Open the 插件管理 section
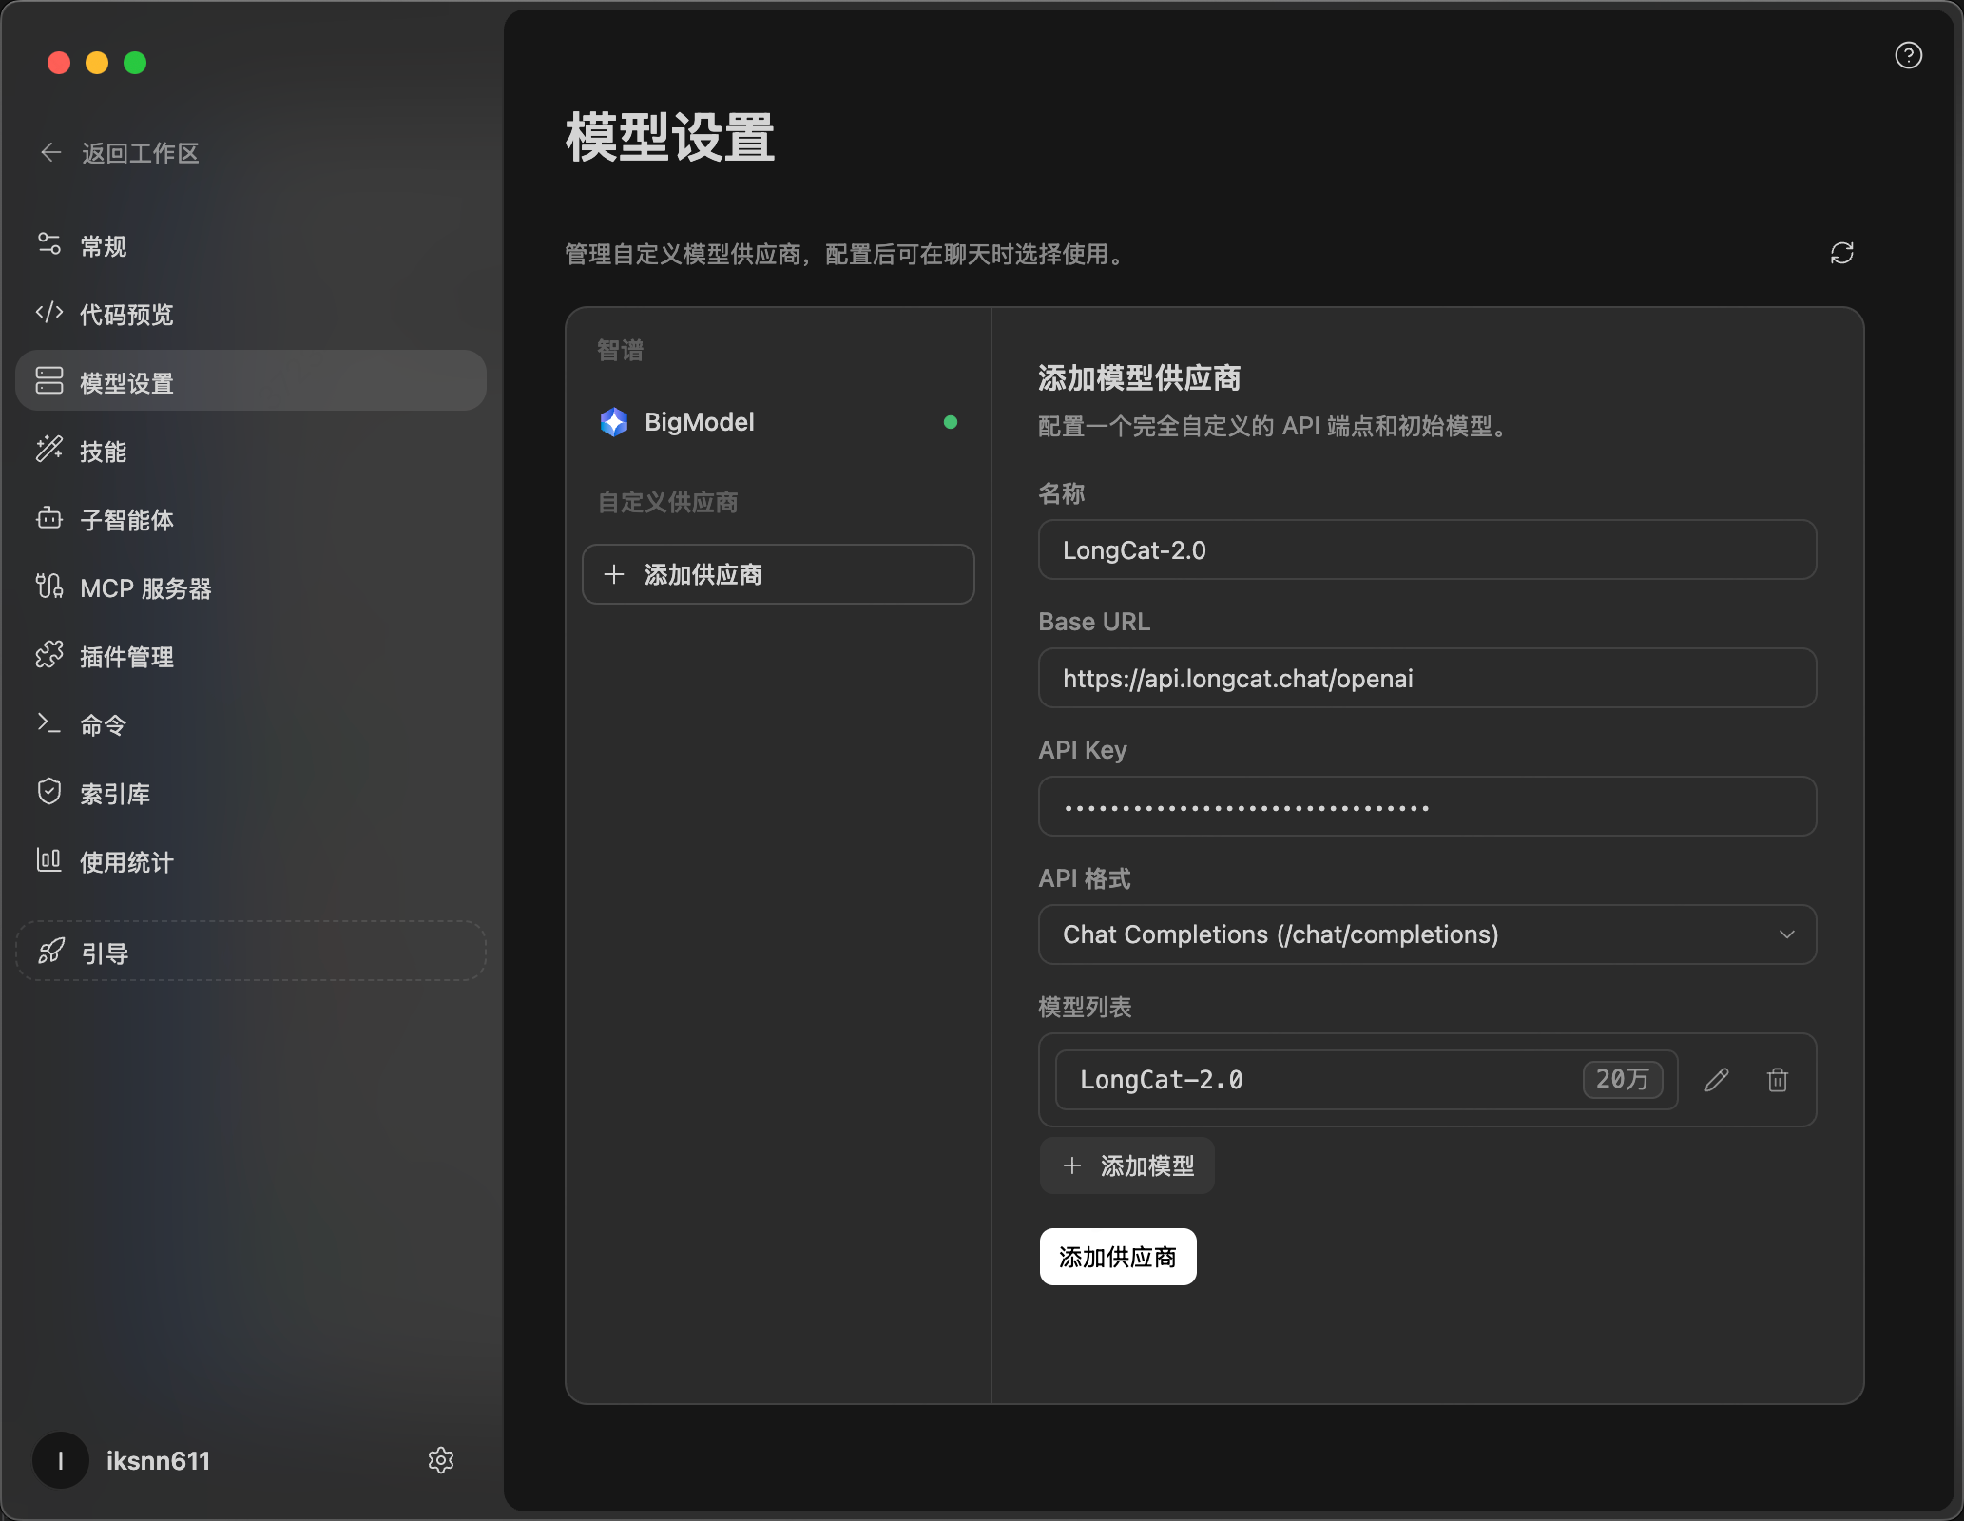This screenshot has width=1964, height=1521. tap(251, 656)
